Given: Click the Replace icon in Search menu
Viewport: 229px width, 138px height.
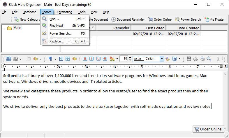Looking at the screenshot, I should (44, 41).
